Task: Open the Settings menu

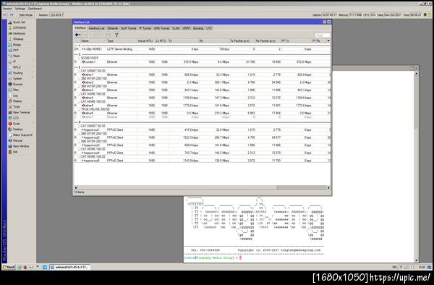Action: pos(20,9)
